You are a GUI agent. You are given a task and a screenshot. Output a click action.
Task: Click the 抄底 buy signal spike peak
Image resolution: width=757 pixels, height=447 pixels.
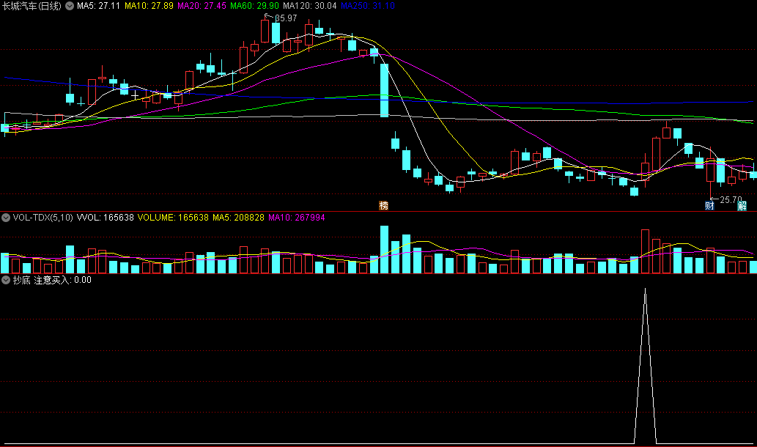(646, 289)
